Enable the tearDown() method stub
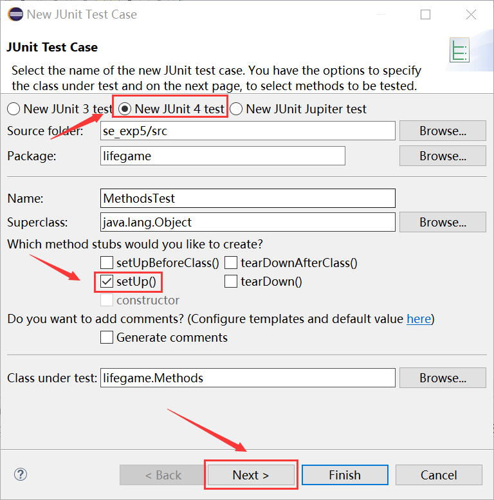The width and height of the screenshot is (494, 500). [x=231, y=281]
